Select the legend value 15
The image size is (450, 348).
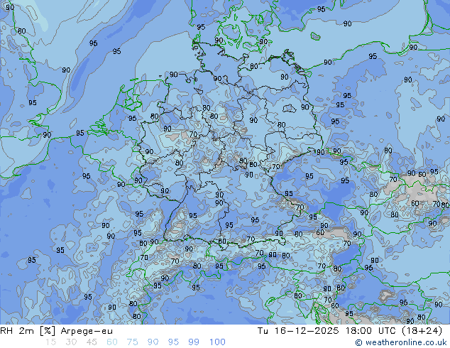pos(50,342)
